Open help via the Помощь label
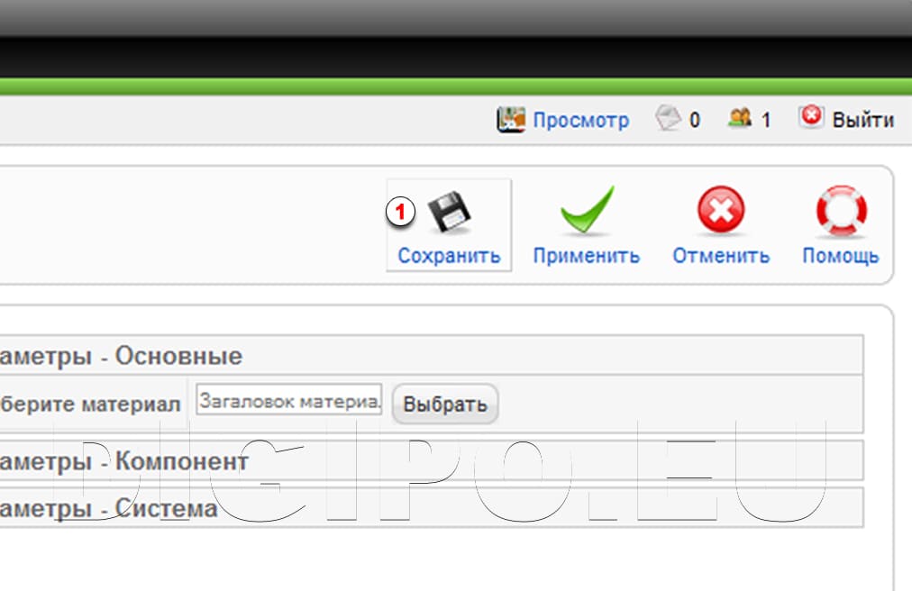This screenshot has width=912, height=591. [840, 254]
